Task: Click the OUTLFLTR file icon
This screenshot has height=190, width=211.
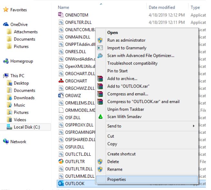Action: coord(61,161)
